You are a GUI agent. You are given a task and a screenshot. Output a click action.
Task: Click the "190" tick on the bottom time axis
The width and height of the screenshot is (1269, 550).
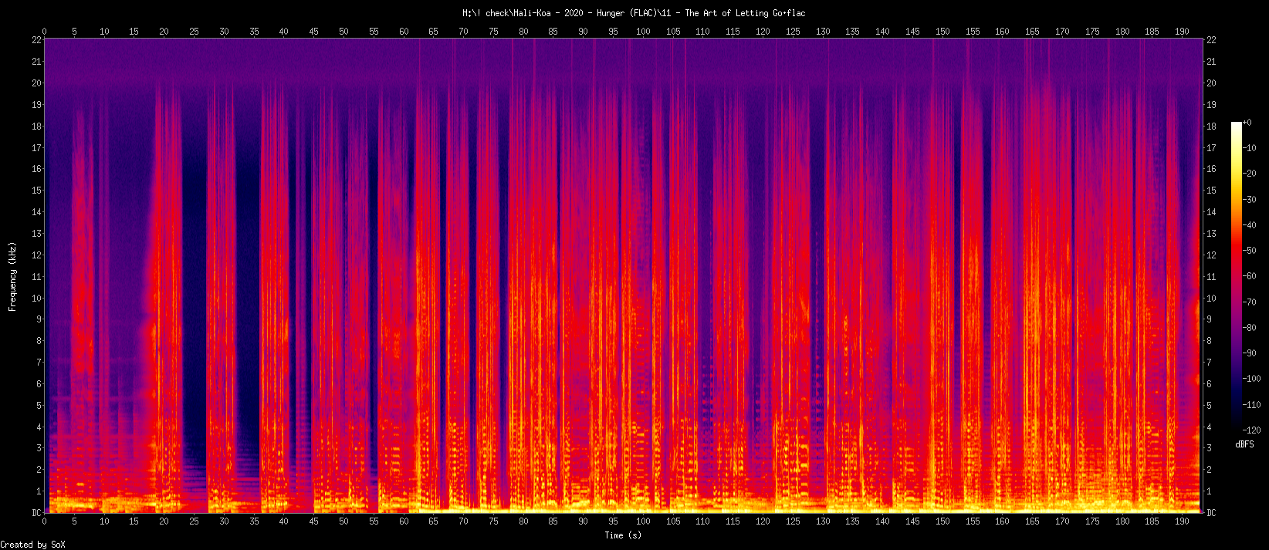pos(1182,521)
